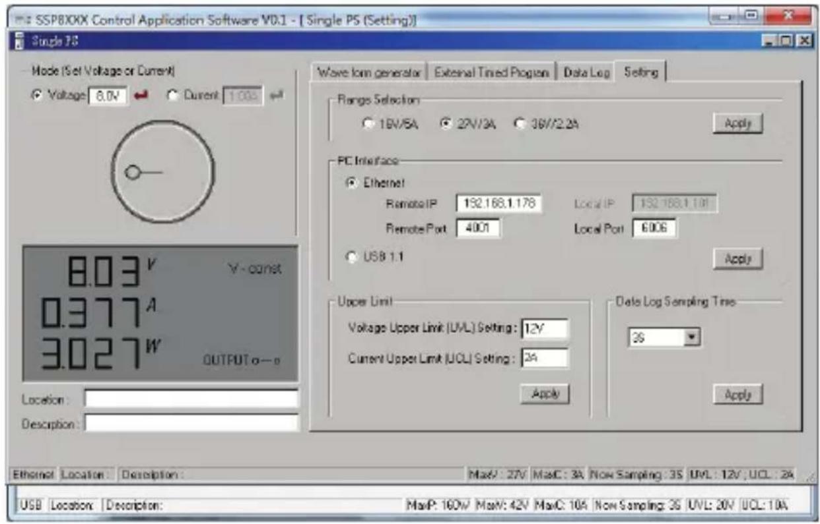Click the grayed current enter arrow icon
Image resolution: width=820 pixels, height=524 pixels.
click(276, 96)
